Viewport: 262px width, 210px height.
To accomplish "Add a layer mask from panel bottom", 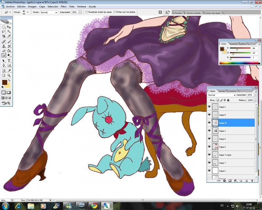I will 230,181.
